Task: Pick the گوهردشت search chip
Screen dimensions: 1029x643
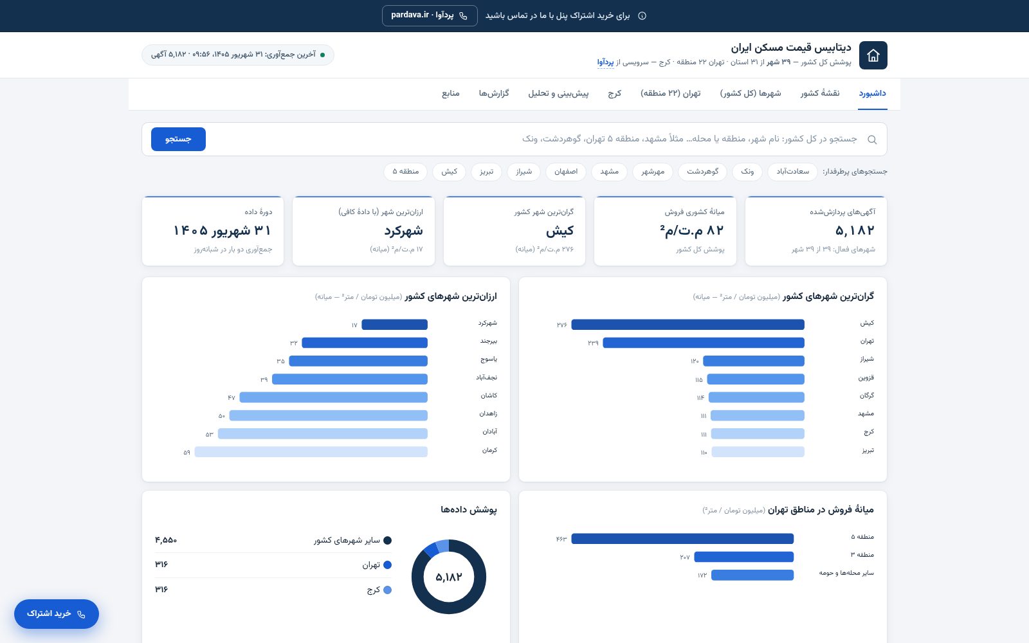Action: coord(703,172)
